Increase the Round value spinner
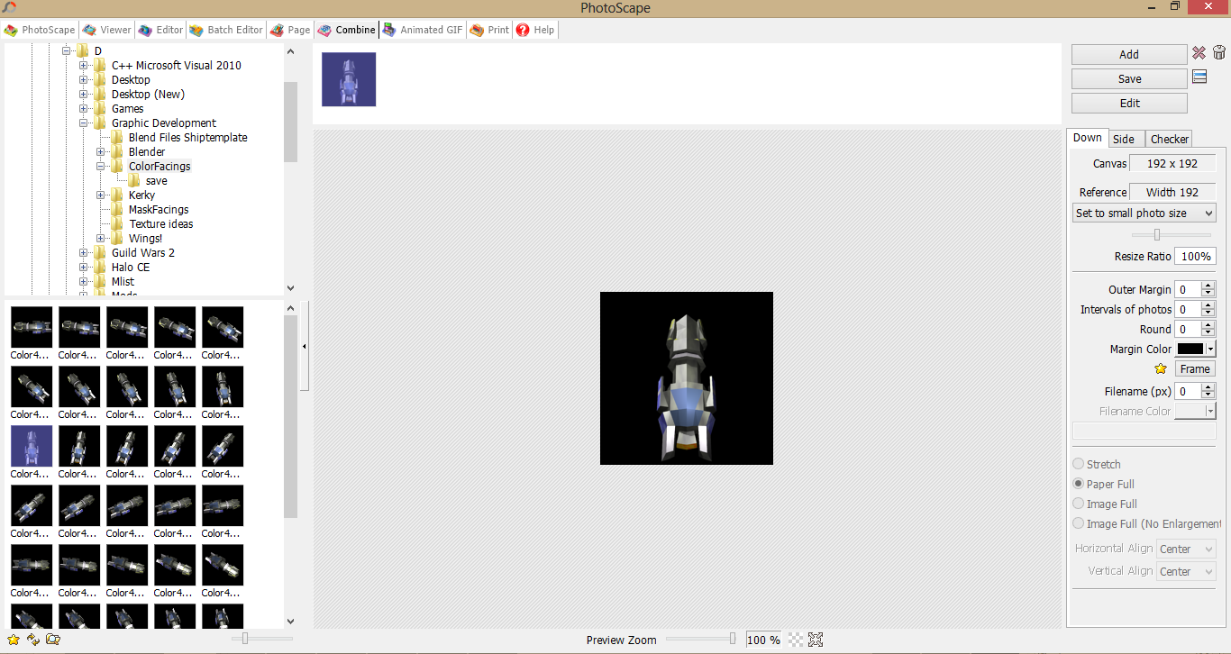The image size is (1231, 654). click(x=1208, y=325)
